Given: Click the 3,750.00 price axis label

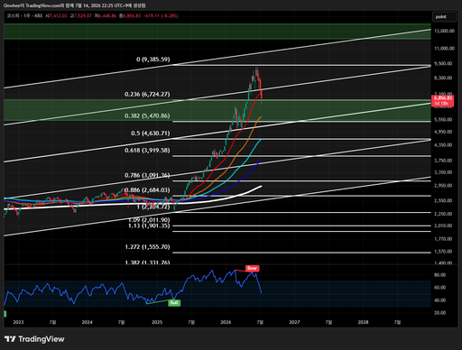Looking at the screenshot, I should tap(443, 161).
